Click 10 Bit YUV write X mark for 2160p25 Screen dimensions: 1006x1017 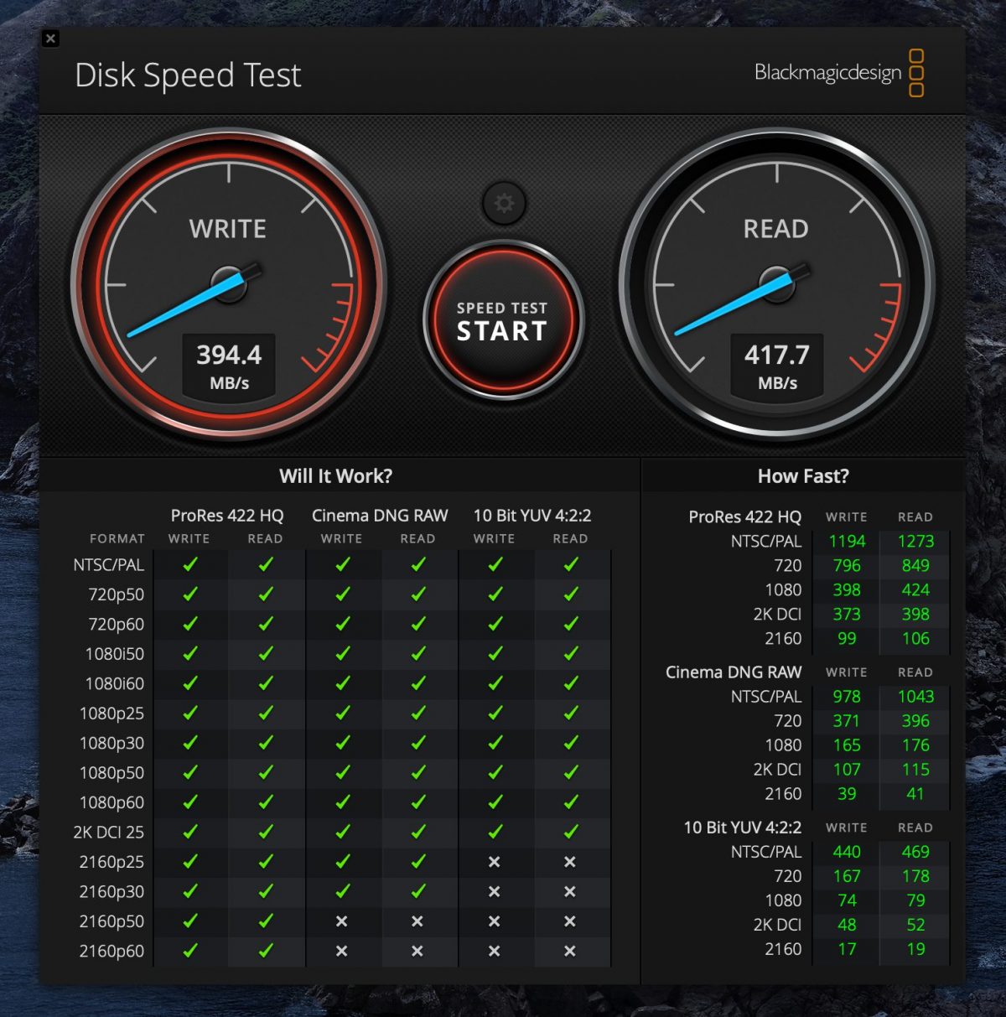pyautogui.click(x=495, y=862)
